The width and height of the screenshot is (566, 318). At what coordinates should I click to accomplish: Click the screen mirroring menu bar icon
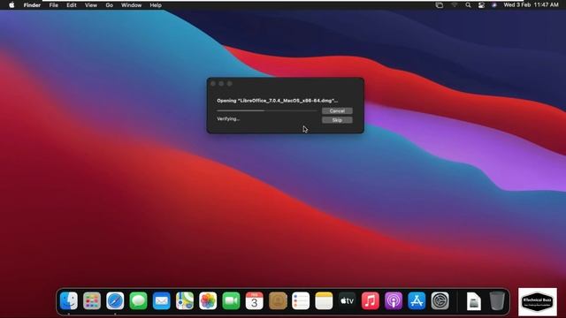pyautogui.click(x=440, y=5)
